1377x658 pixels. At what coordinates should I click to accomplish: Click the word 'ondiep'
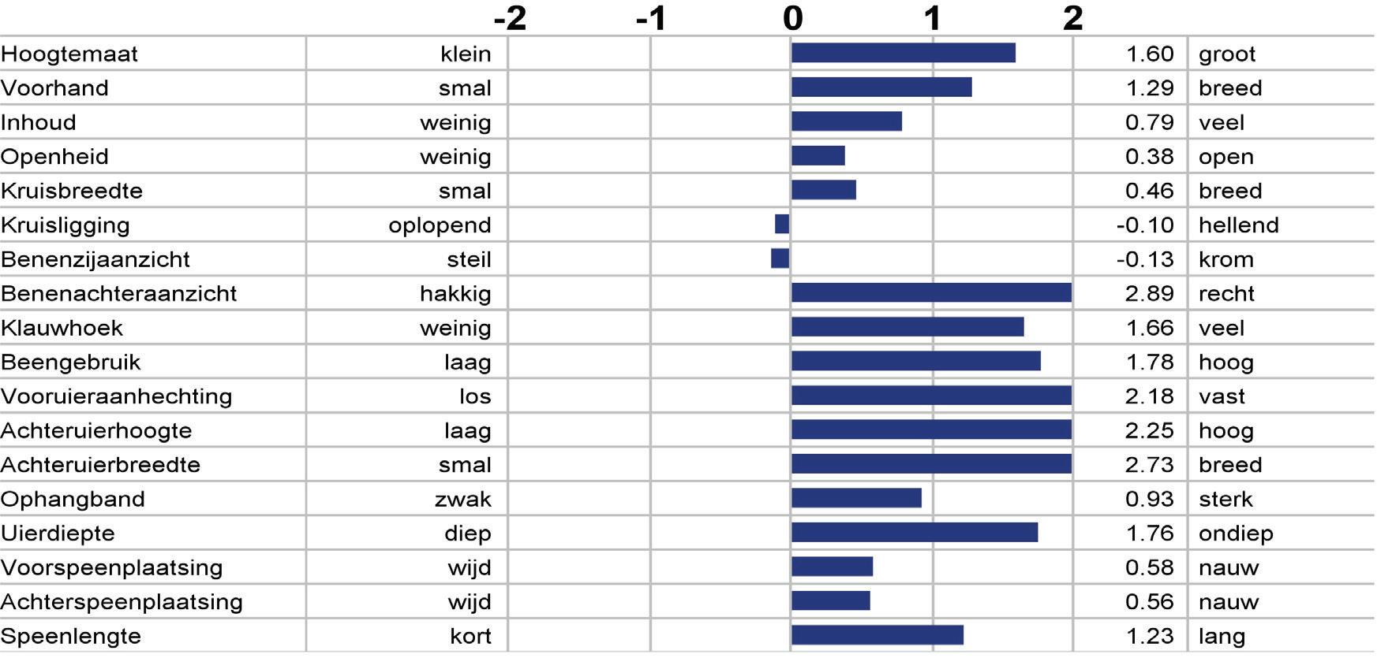[1235, 533]
